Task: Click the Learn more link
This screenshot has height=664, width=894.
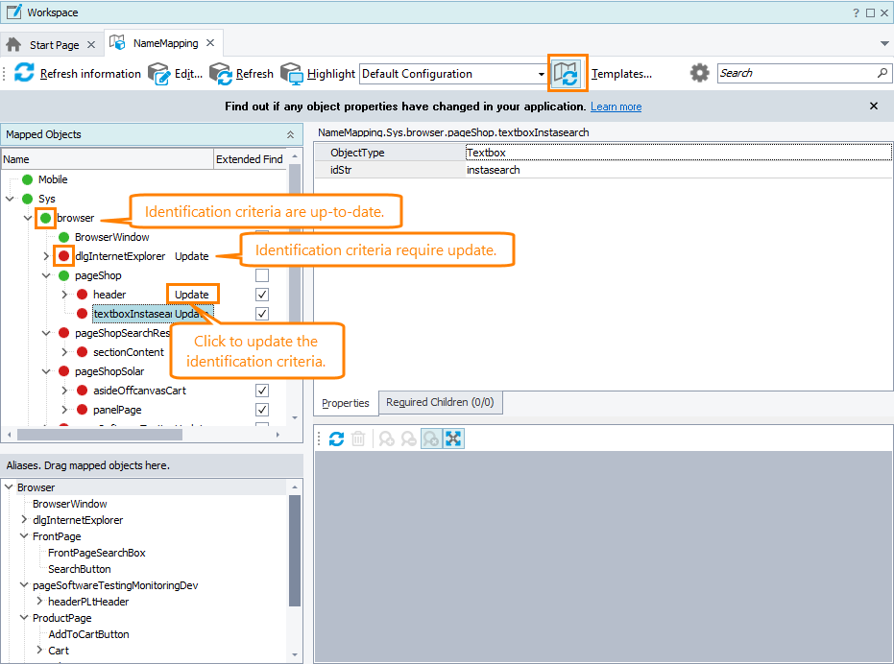Action: coord(616,107)
